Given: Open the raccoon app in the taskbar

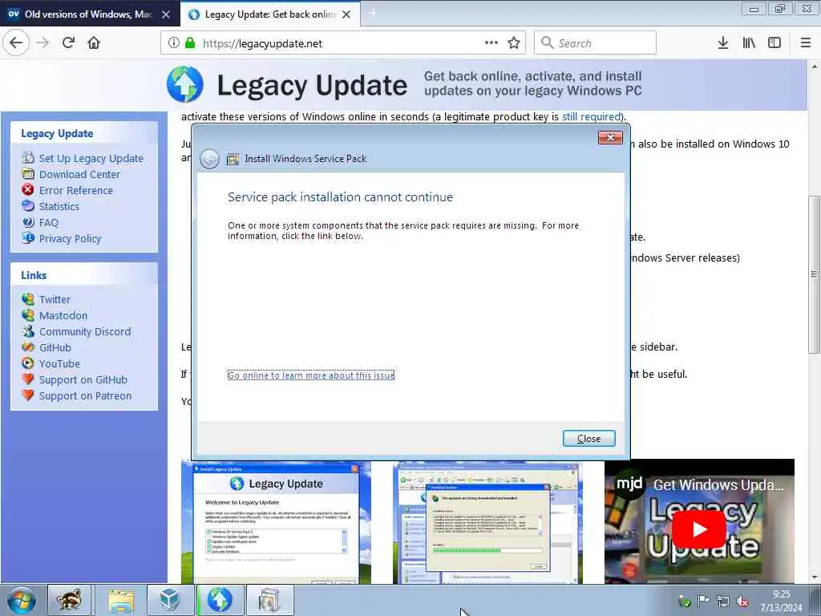Looking at the screenshot, I should (70, 600).
